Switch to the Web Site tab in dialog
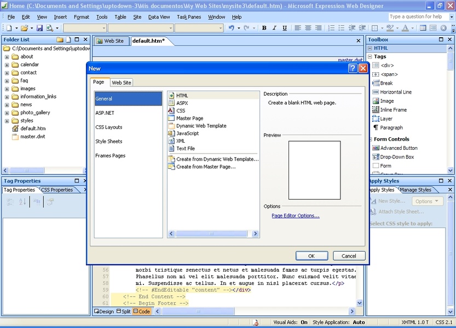Image resolution: width=456 pixels, height=328 pixels. click(122, 83)
